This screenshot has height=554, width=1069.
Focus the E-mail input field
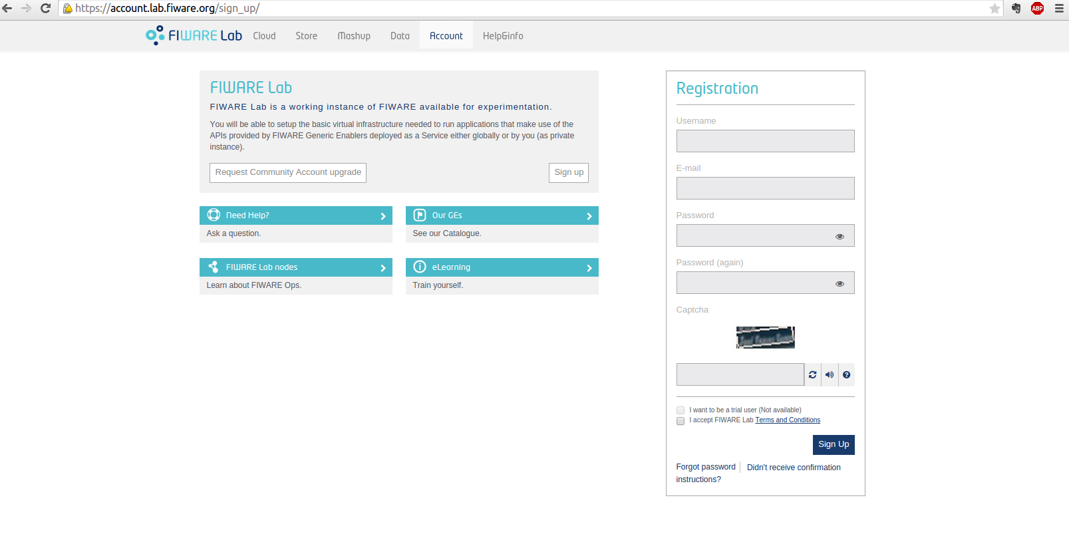pyautogui.click(x=766, y=188)
